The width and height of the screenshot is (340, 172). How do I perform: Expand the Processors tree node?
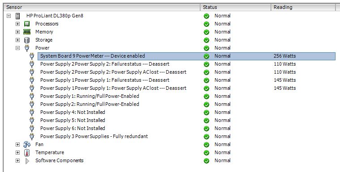(18, 24)
